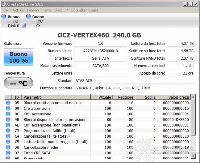Click status orb for row 0C Cicli accensione
200x163 pixels.
tap(8, 114)
